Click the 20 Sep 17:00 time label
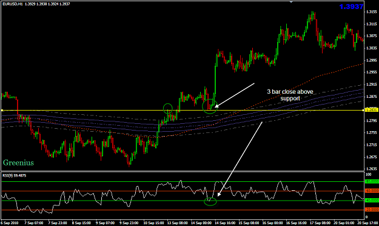The image size is (379, 226). coord(368,223)
